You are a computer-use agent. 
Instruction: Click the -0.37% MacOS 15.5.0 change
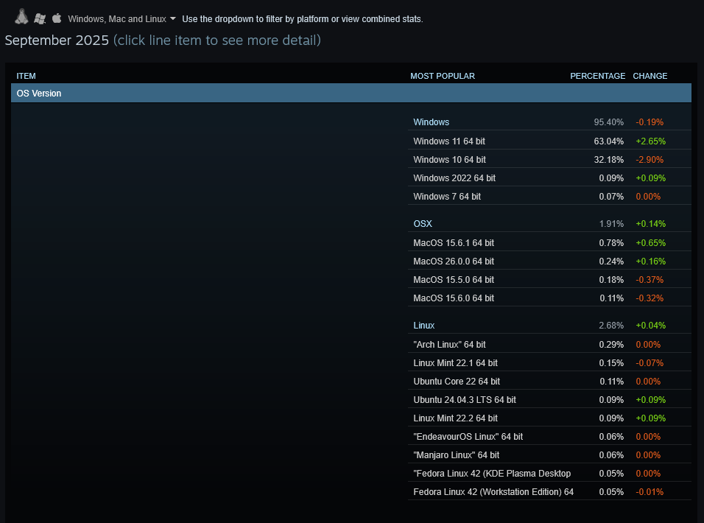click(x=650, y=279)
